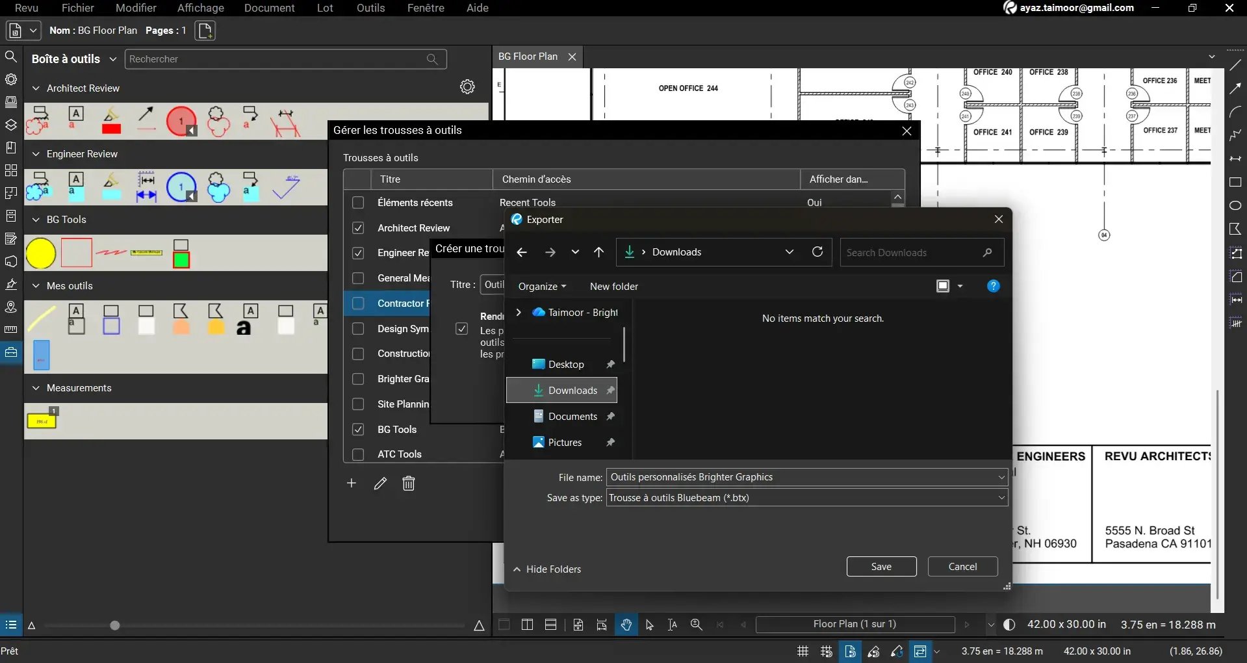The image size is (1247, 663).
Task: Collapse the Mes outils section
Action: 35,286
